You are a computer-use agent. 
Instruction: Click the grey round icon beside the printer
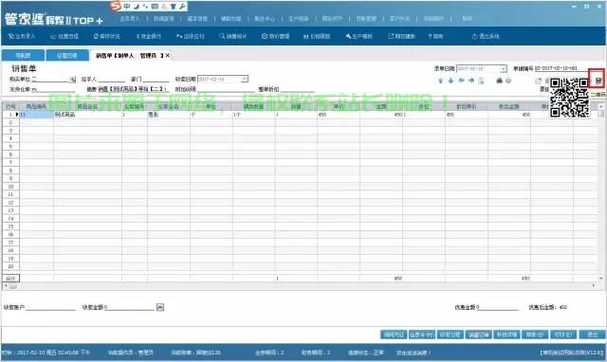click(x=508, y=81)
